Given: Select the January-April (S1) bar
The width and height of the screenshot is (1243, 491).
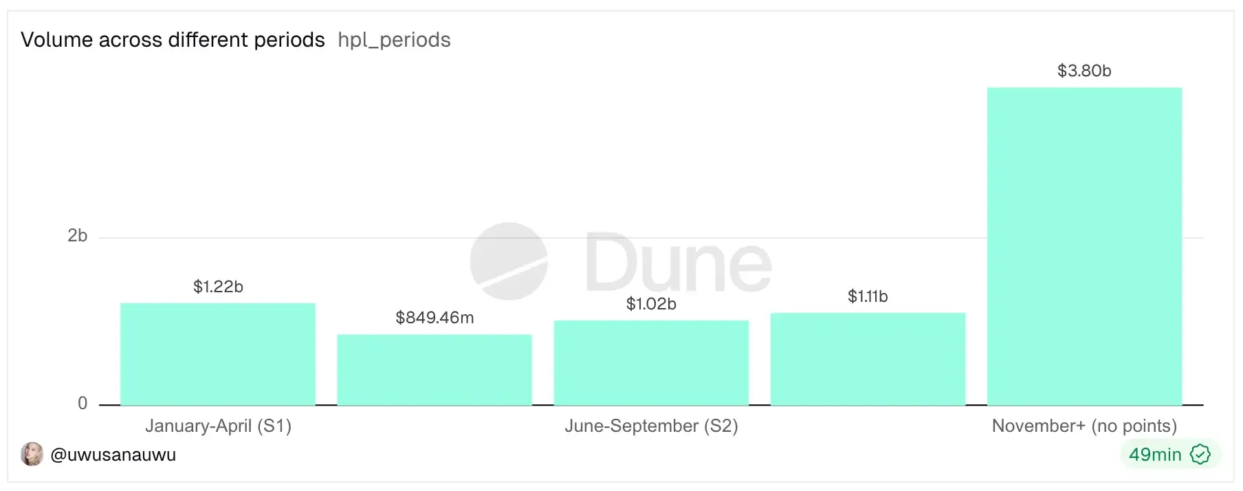Looking at the screenshot, I should 218,354.
